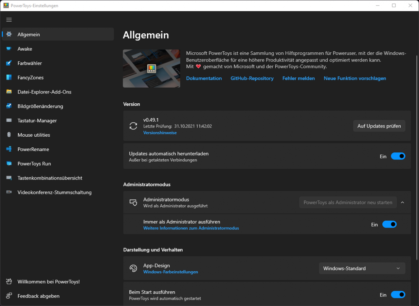Viewport: 419px width, 306px height.
Task: Click the PowerToys als Administrator neu starten button
Action: 348,202
